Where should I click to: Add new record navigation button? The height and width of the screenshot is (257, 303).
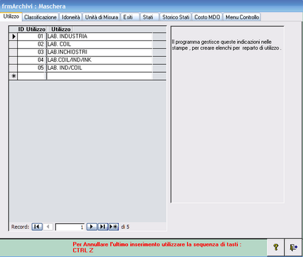[114, 227]
